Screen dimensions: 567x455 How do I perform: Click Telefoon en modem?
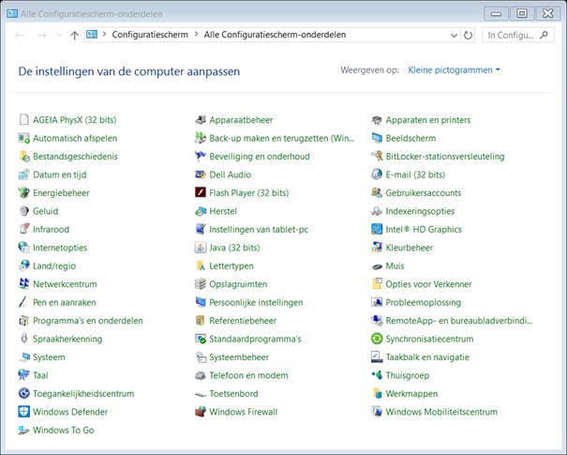248,375
